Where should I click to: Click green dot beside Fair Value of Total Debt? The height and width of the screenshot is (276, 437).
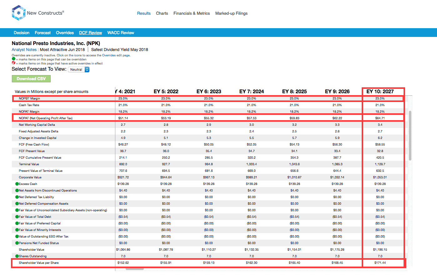click(17, 217)
